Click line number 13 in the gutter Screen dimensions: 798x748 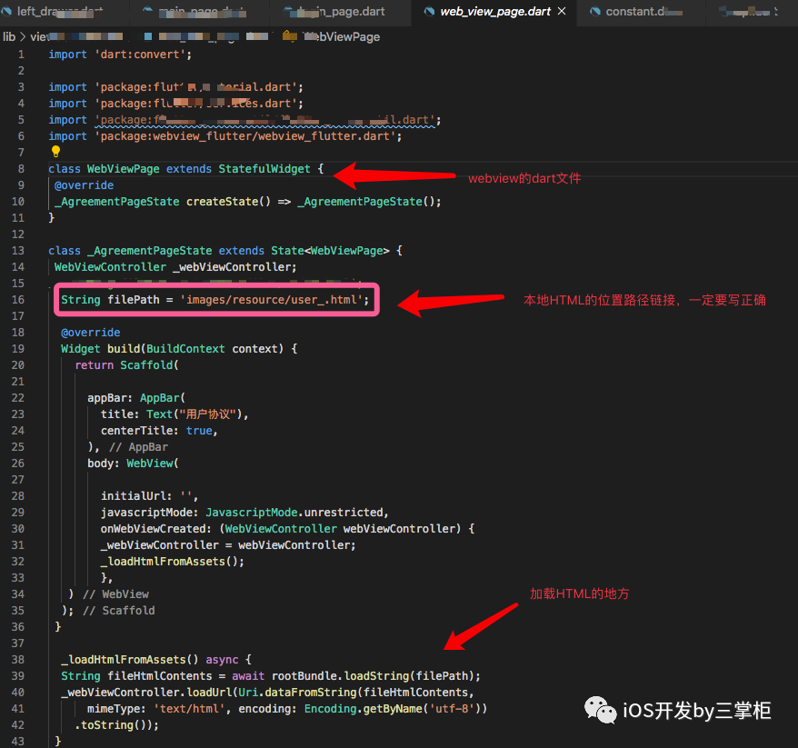coord(18,251)
